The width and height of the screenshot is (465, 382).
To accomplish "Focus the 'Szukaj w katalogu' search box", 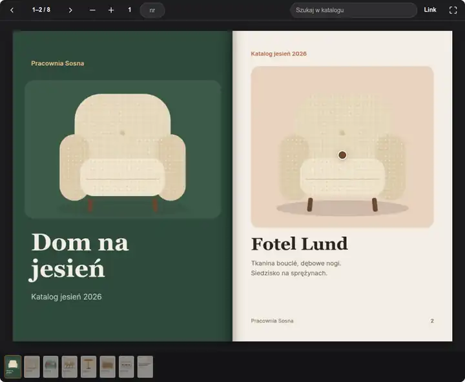I will tap(353, 10).
